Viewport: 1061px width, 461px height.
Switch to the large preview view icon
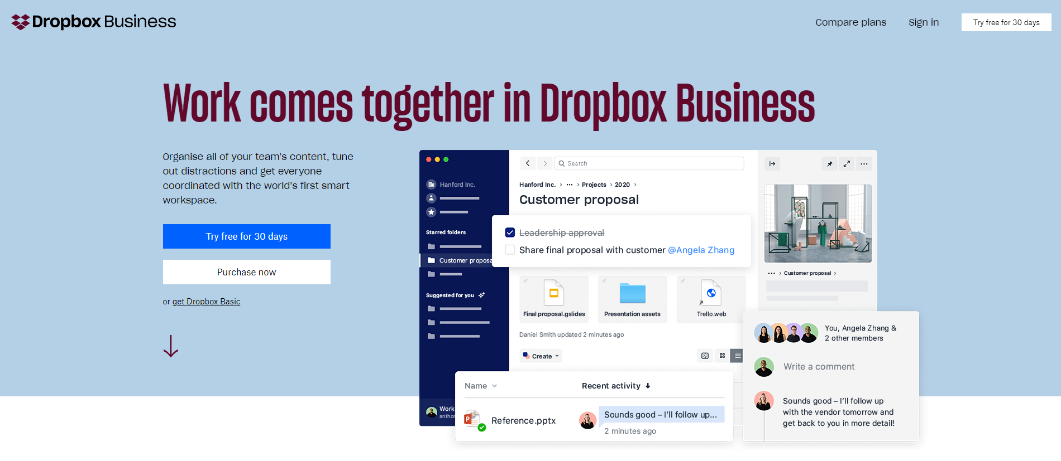(x=705, y=356)
